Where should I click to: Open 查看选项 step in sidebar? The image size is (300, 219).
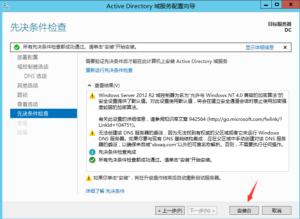[x=27, y=104]
